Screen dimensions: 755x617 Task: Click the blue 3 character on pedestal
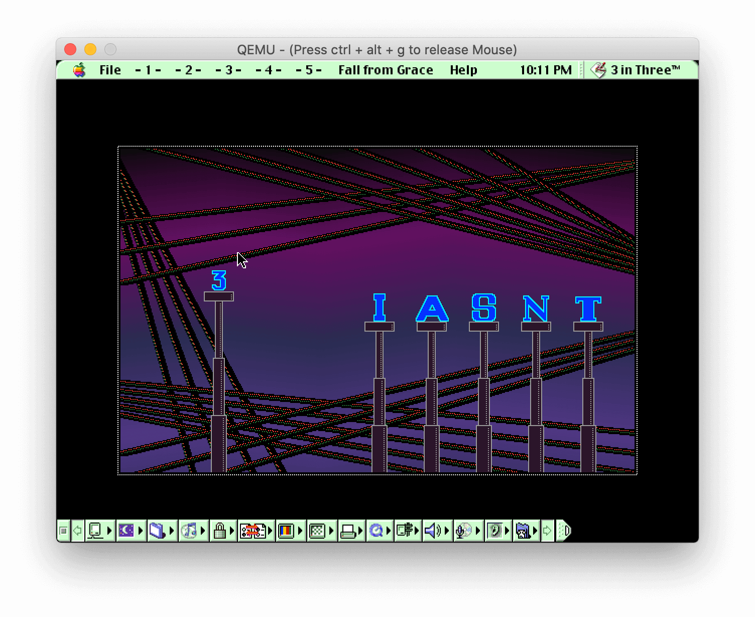219,280
